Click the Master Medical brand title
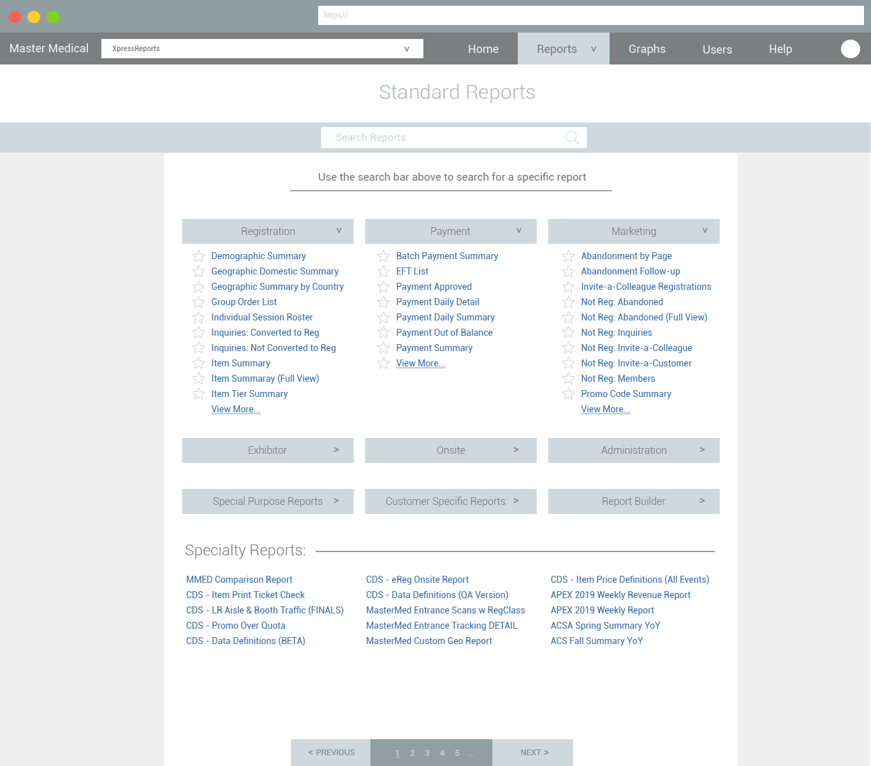Image resolution: width=871 pixels, height=766 pixels. pos(49,49)
